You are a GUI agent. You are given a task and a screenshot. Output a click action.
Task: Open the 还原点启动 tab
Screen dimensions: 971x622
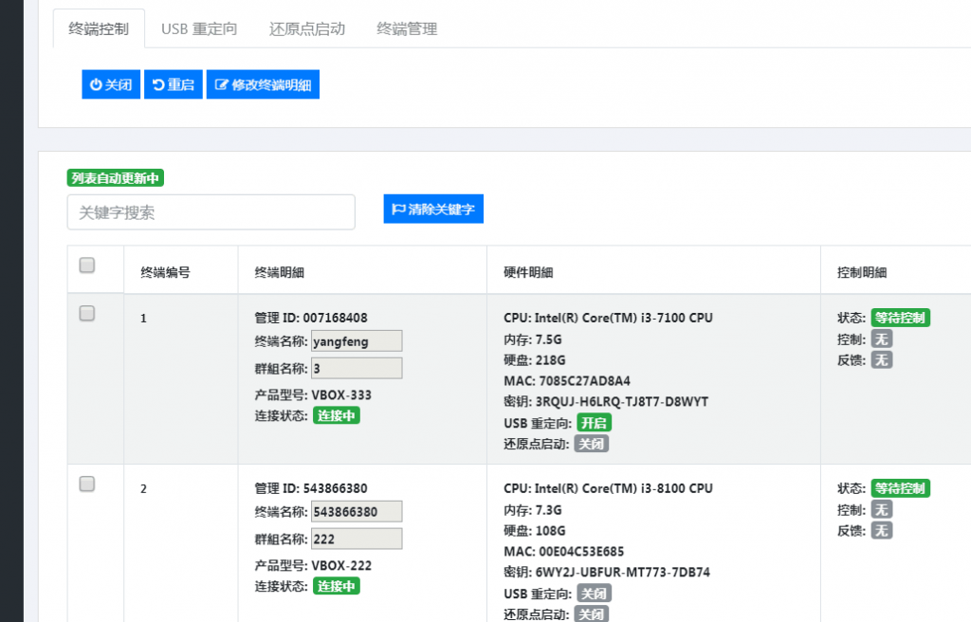[306, 28]
